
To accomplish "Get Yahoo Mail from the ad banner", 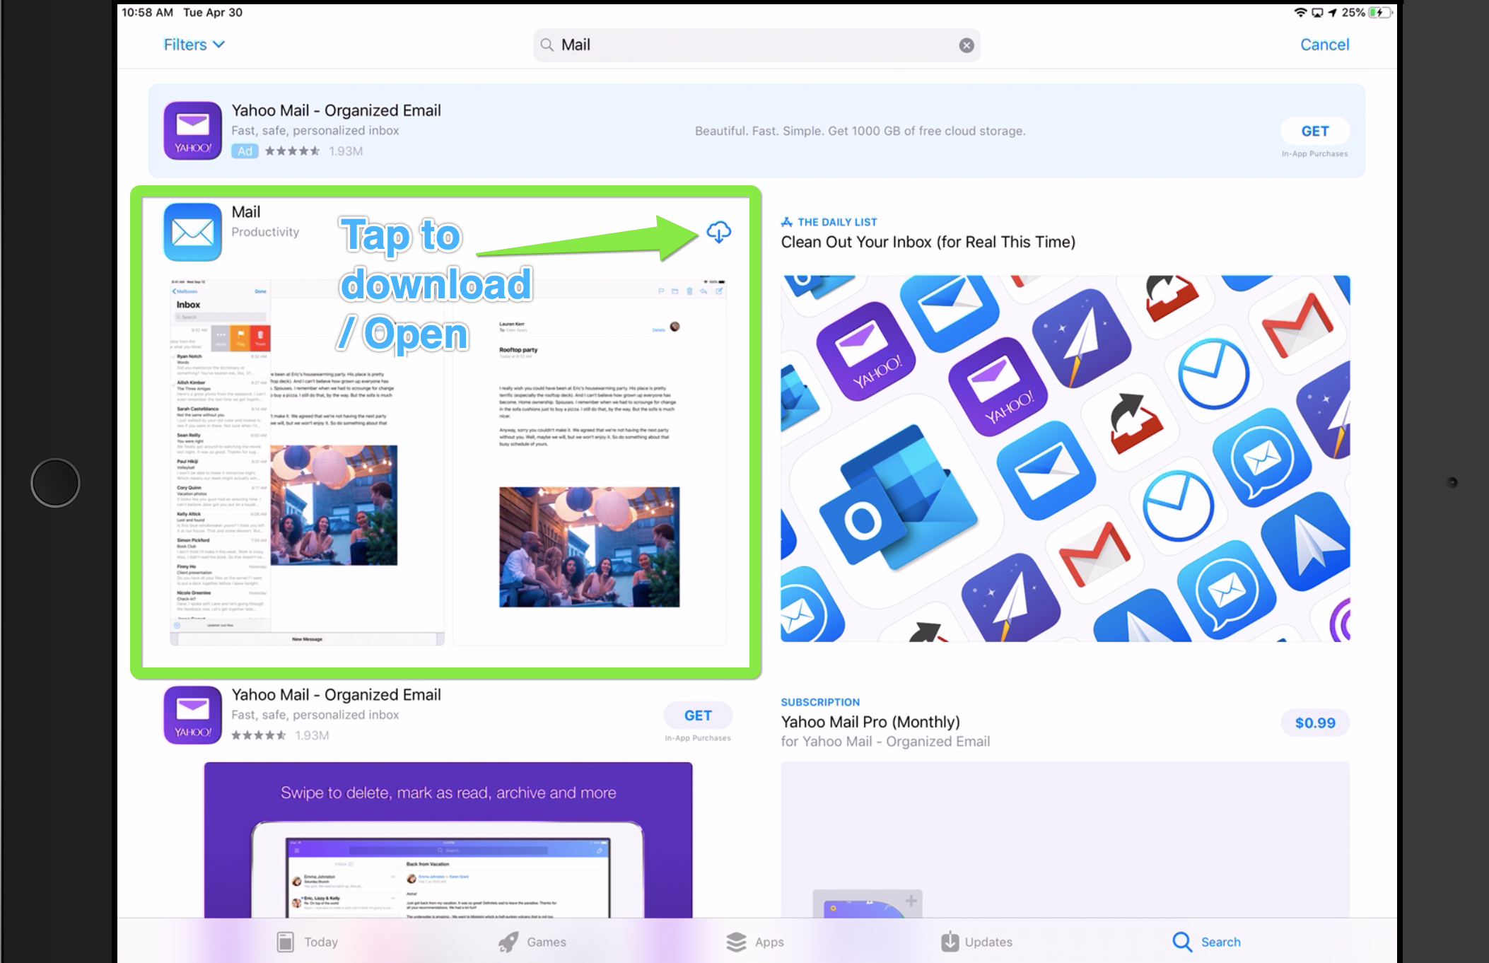I will [1314, 131].
